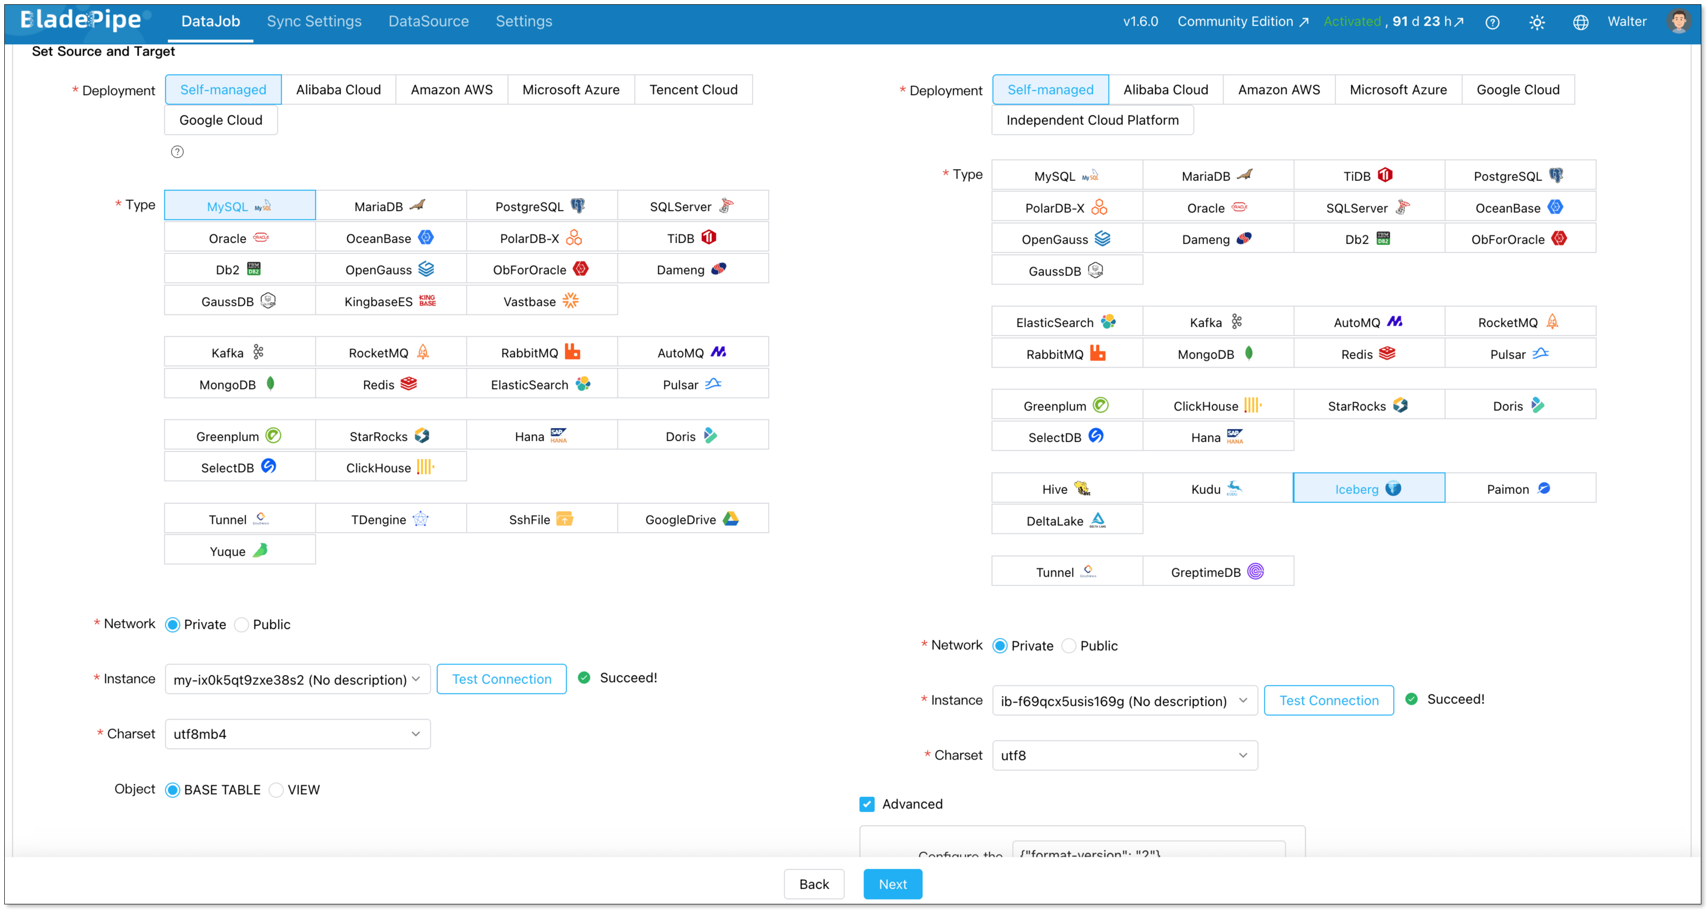The image size is (1708, 911).
Task: Click target Test Connection button
Action: pos(1328,700)
